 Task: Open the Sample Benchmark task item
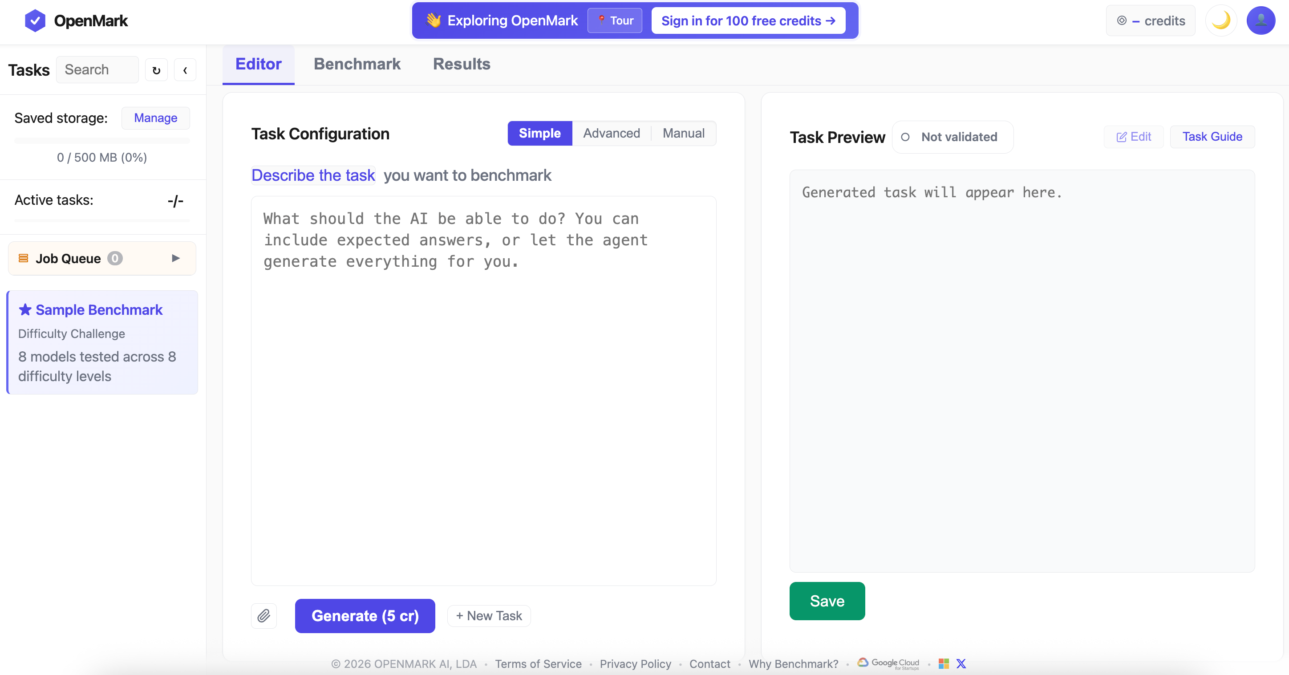coord(102,342)
